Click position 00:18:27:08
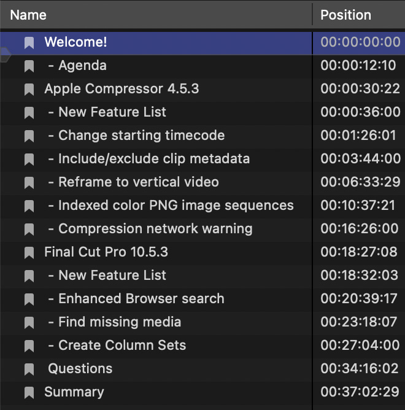The width and height of the screenshot is (405, 410). coord(359,252)
